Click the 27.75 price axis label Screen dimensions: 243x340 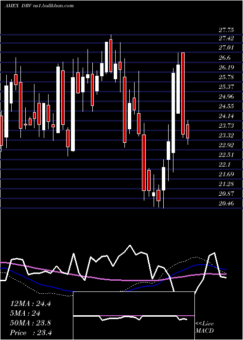point(226,30)
